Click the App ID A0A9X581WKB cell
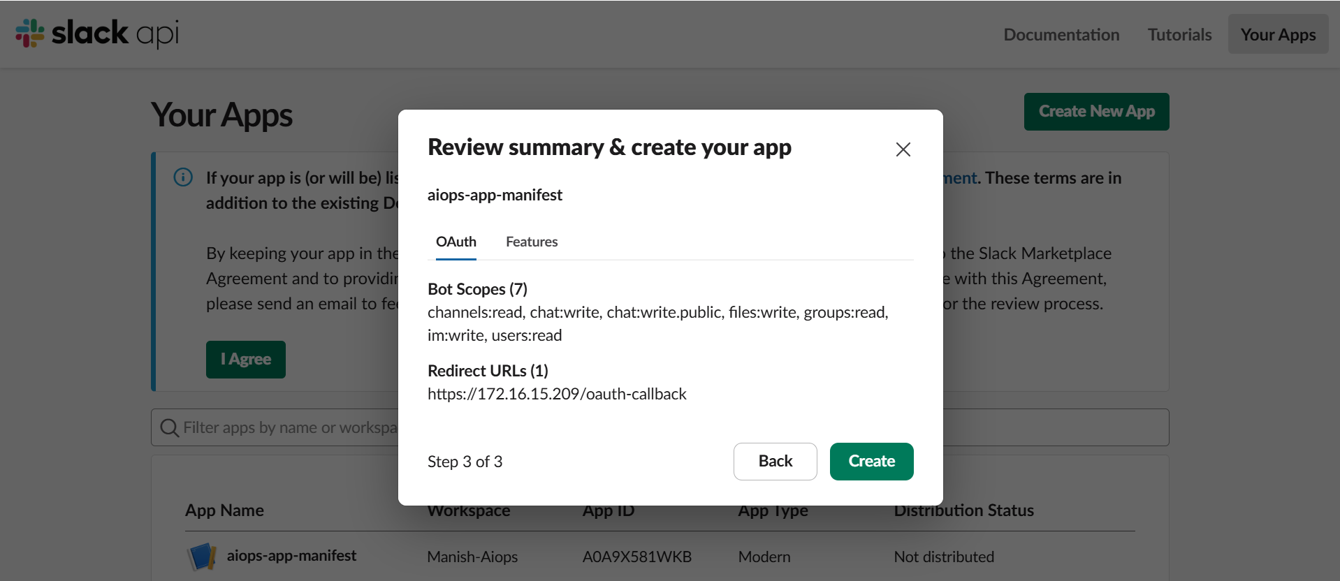Viewport: 1340px width, 581px height. tap(637, 557)
